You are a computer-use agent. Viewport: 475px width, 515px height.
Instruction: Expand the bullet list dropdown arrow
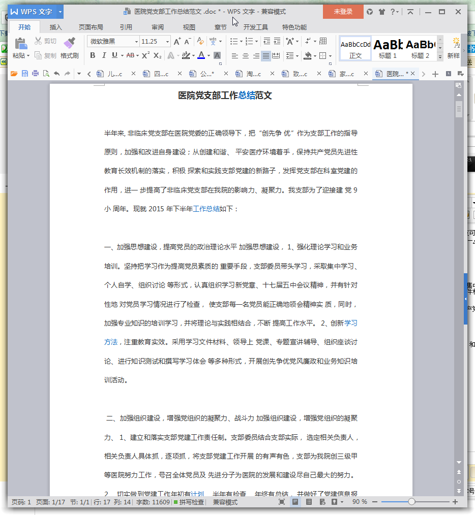241,41
